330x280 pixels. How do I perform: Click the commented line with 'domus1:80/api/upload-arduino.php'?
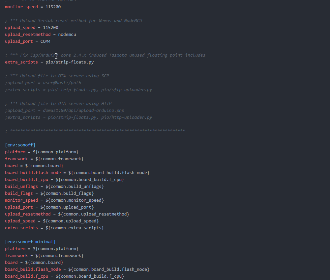[65, 111]
